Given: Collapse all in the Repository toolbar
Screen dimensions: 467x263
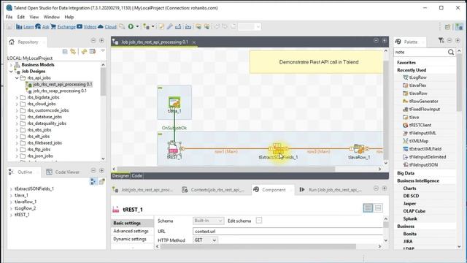Looking at the screenshot, I should 65,52.
